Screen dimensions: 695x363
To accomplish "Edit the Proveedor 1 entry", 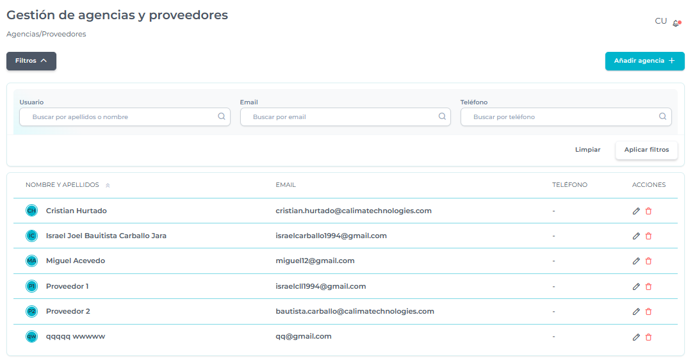I will 636,286.
